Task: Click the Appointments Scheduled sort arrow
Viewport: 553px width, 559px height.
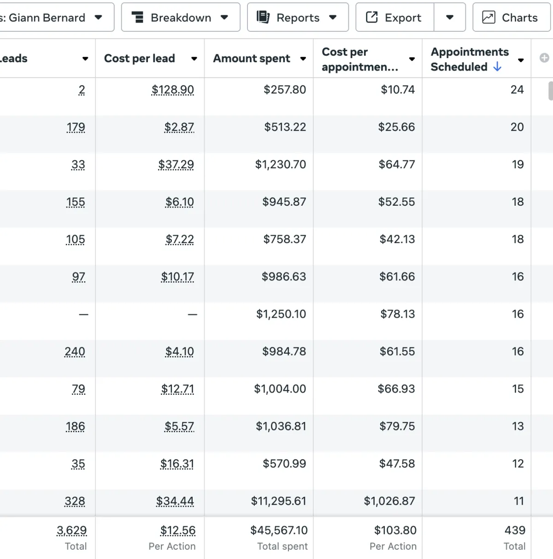Action: point(497,67)
